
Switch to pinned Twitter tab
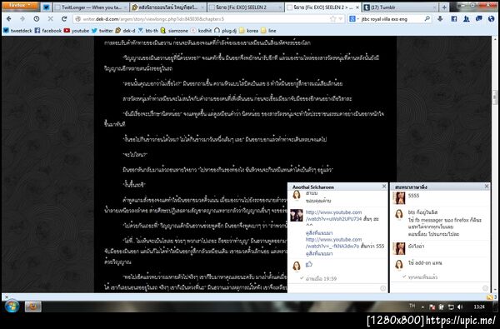tap(46, 7)
